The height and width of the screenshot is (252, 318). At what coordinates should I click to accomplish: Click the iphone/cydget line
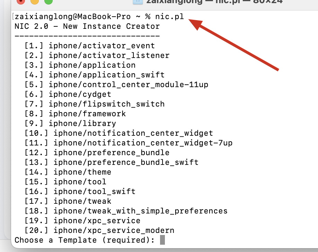click(x=68, y=94)
